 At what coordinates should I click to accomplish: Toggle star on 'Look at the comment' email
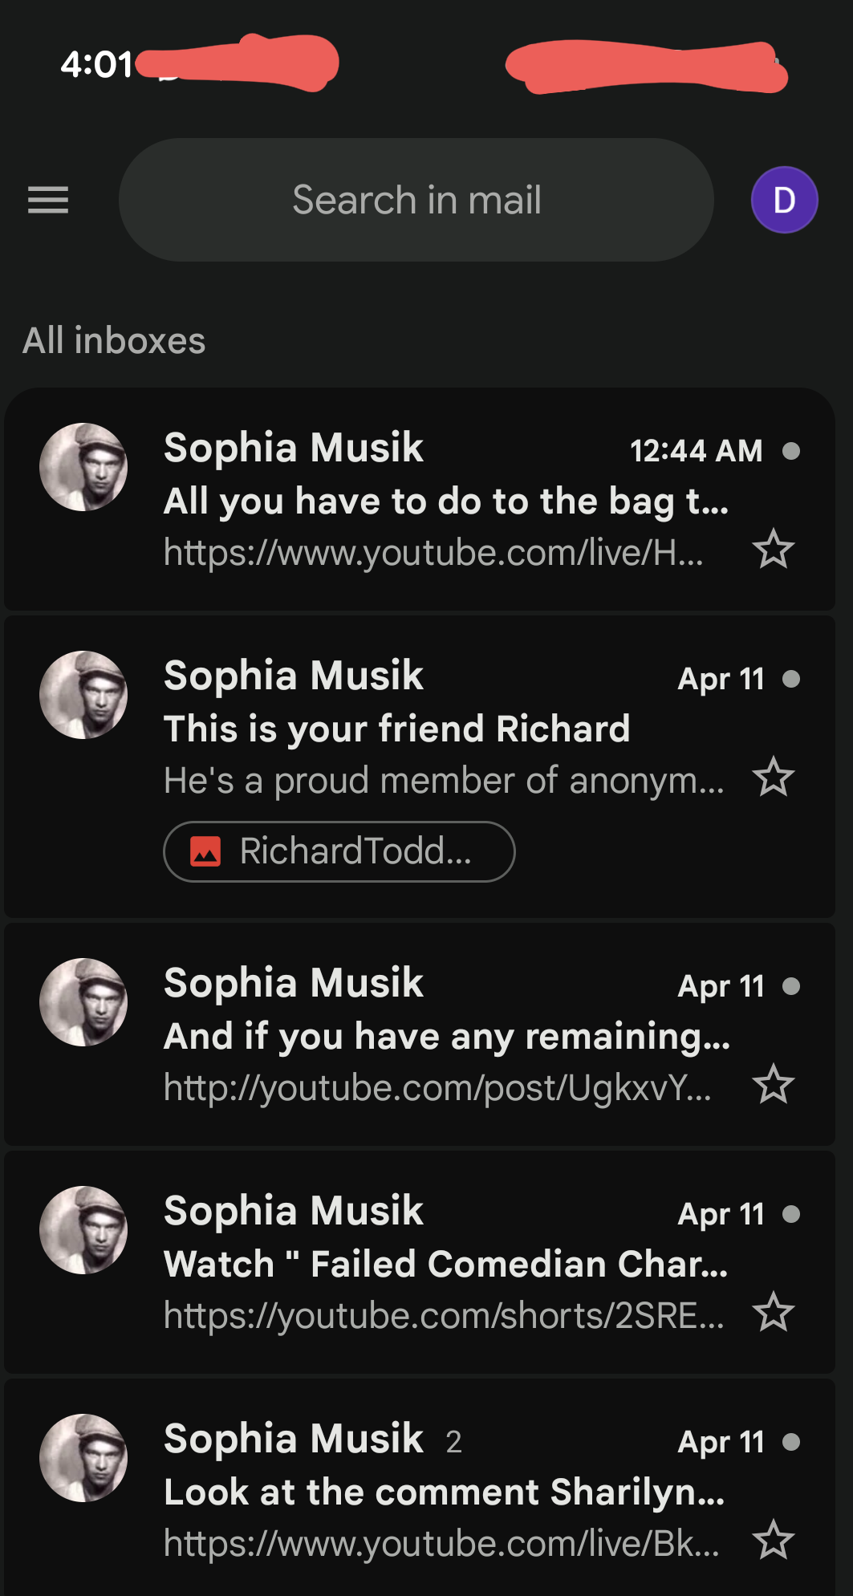pos(774,1541)
